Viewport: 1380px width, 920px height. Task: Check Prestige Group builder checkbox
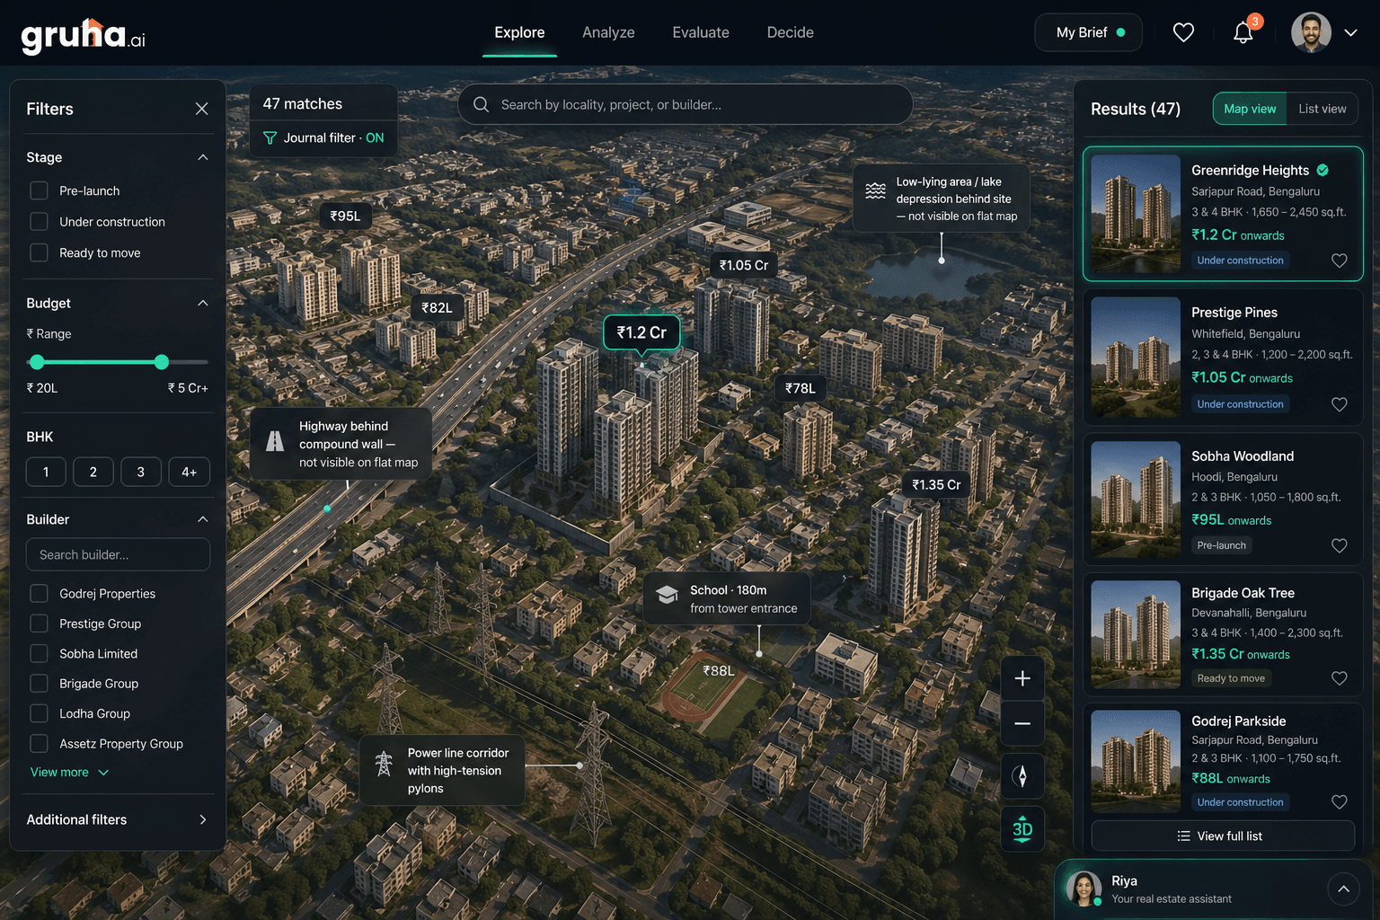point(39,624)
